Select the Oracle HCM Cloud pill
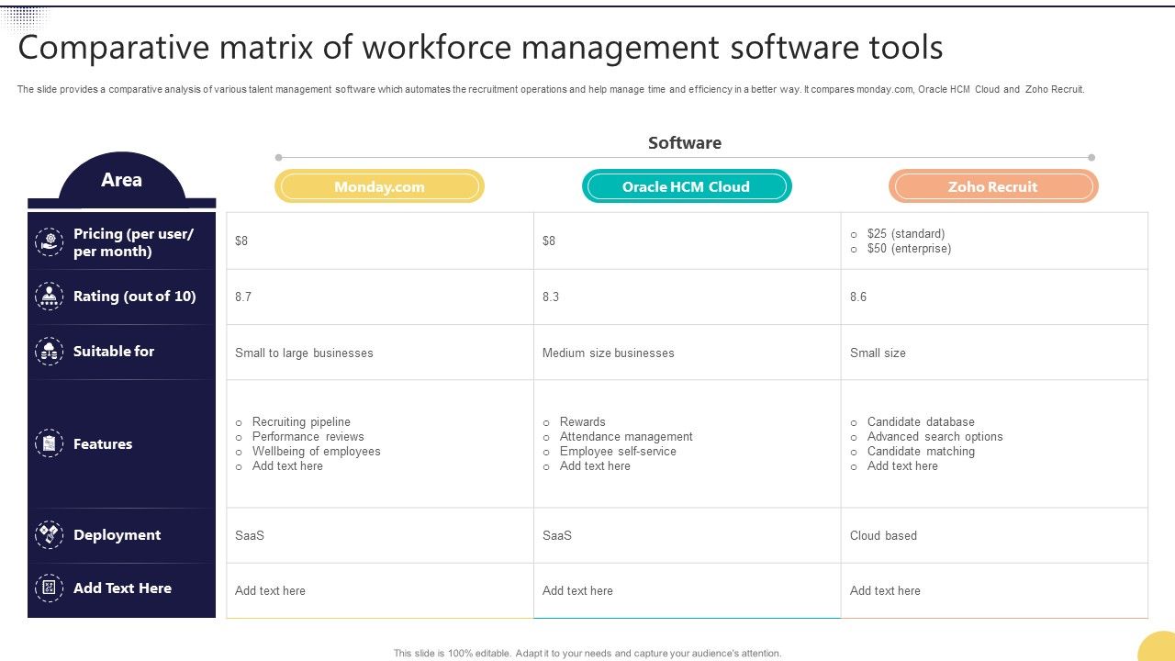The height and width of the screenshot is (661, 1175). click(x=687, y=186)
